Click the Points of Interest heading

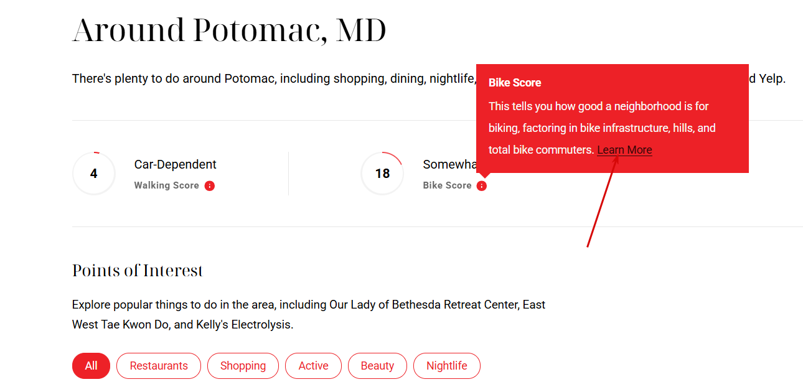coord(138,271)
